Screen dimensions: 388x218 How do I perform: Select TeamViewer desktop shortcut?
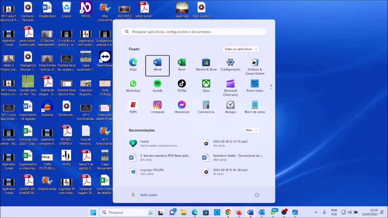pyautogui.click(x=105, y=59)
